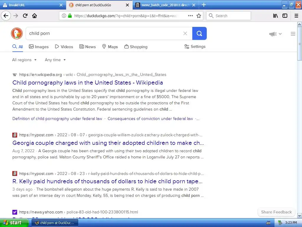Focus the Firefox Search box in toolbar
The width and height of the screenshot is (302, 227).
[229, 16]
